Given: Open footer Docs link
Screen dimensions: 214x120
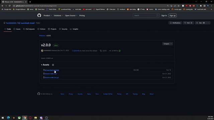Looking at the screenshot, I should pyautogui.click(x=97, y=94).
